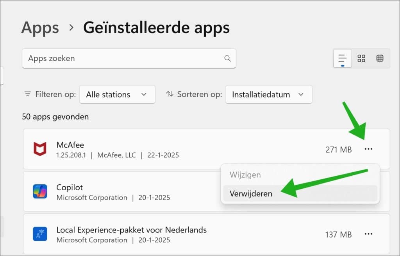400x256 pixels.
Task: Click the McAfee shield app icon
Action: click(x=40, y=149)
